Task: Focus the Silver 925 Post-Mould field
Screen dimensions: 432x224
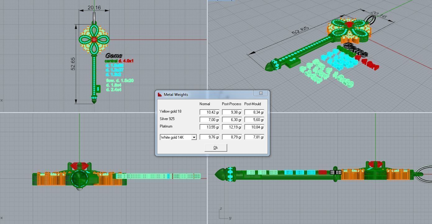Action: tap(254, 119)
